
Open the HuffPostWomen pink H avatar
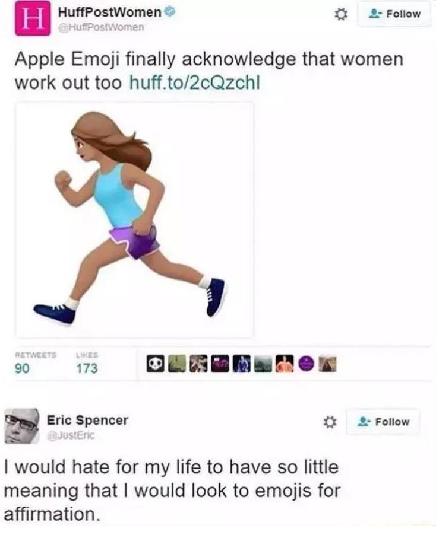tap(31, 19)
